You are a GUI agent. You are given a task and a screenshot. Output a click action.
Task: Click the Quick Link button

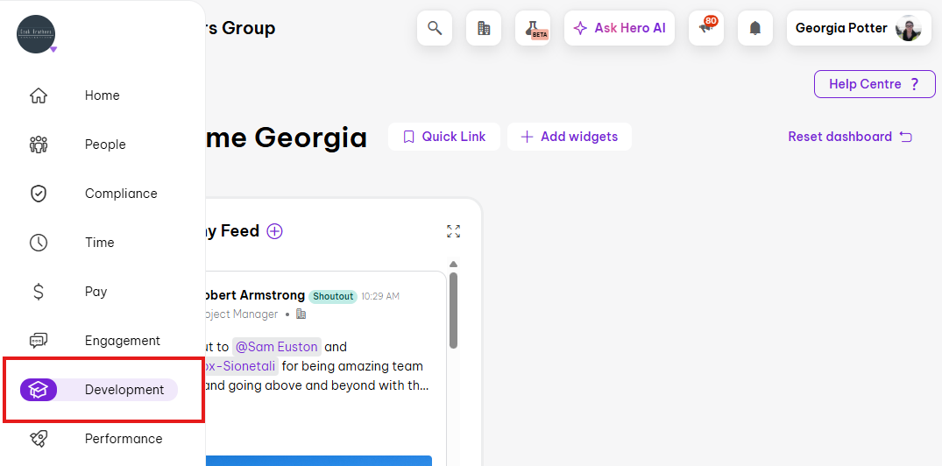[444, 137]
